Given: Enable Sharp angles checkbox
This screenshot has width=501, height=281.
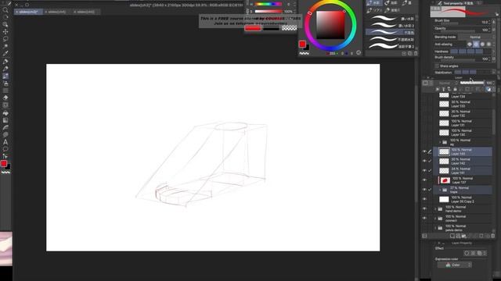Looking at the screenshot, I should coord(437,66).
